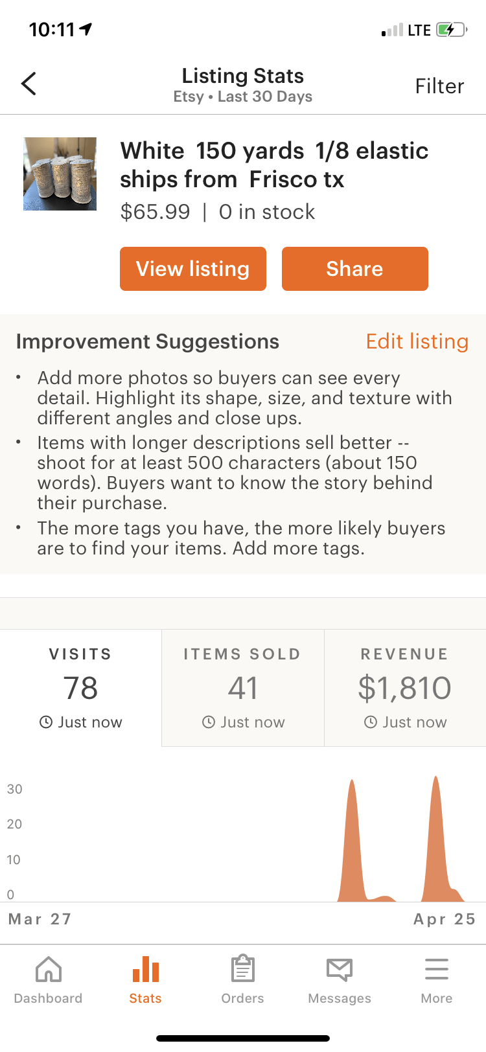Tap the battery status icon

coord(451,30)
